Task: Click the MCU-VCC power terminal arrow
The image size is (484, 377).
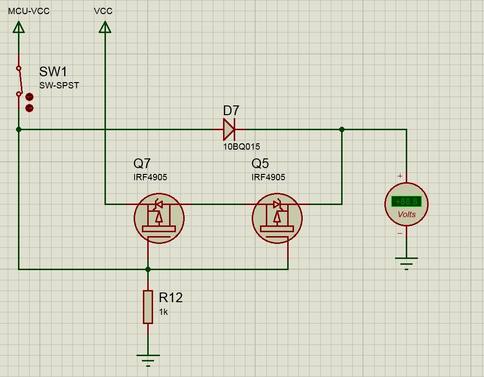Action: (18, 27)
